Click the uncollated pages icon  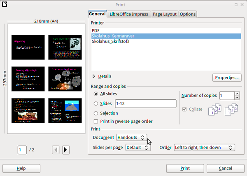click(x=231, y=111)
